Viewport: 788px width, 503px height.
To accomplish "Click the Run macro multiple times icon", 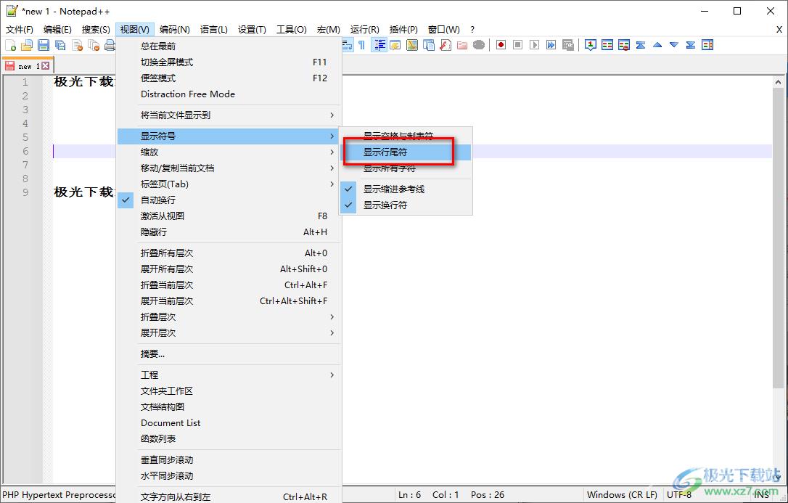I will (551, 45).
